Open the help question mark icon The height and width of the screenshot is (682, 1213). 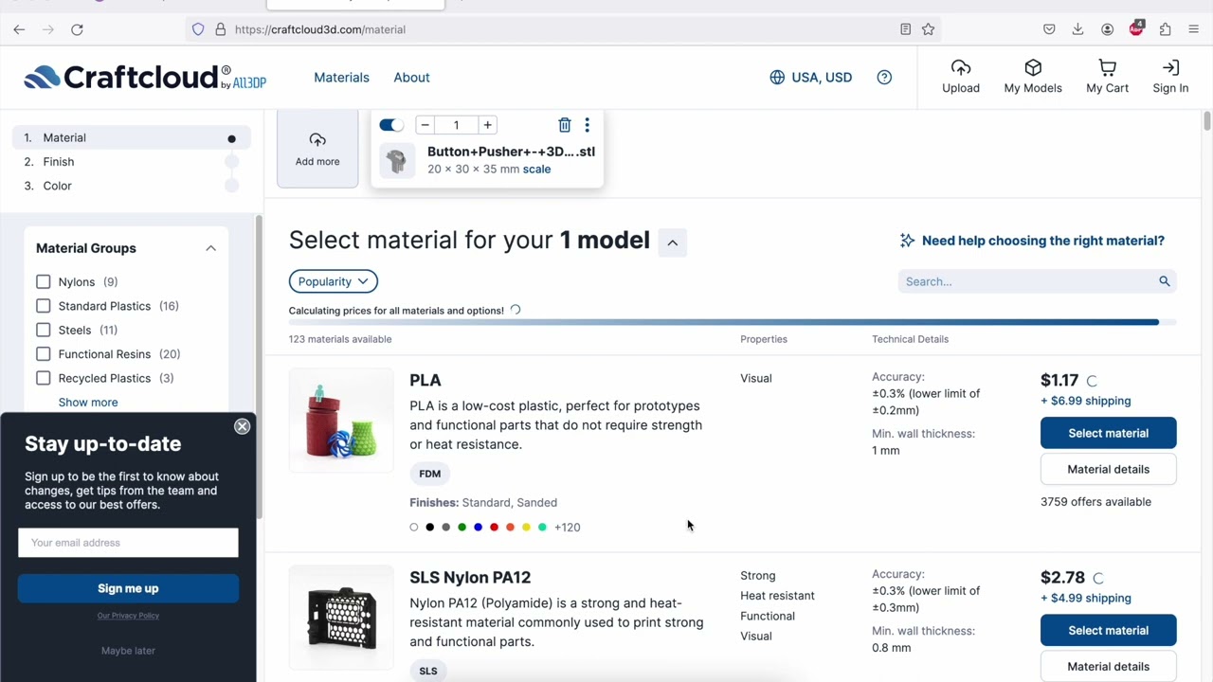tap(884, 78)
